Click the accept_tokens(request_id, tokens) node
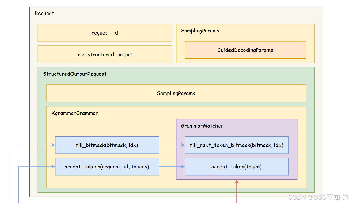Viewport: 350px width, 203px height. (107, 167)
